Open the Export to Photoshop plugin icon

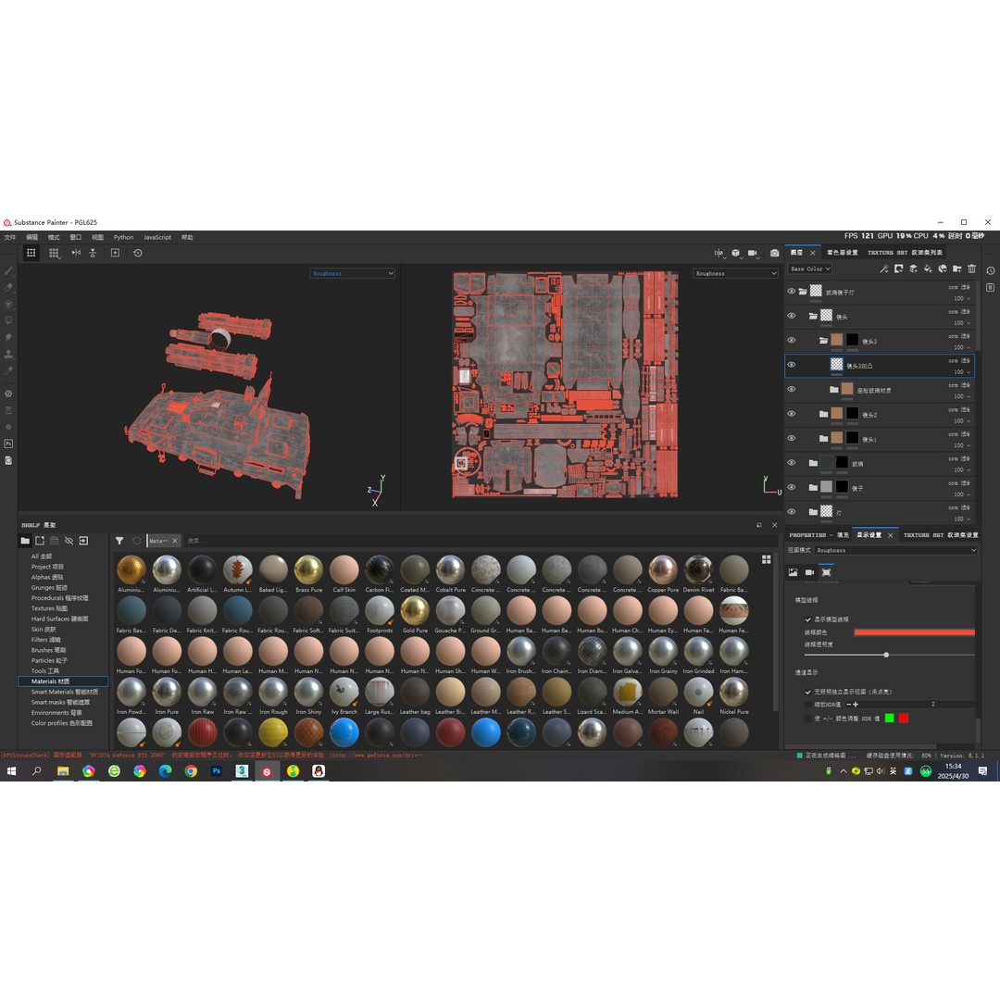pos(9,444)
